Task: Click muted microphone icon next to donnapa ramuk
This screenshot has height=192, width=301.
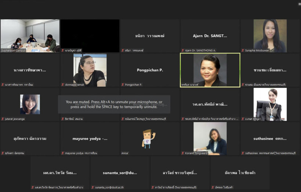Action: (x=63, y=85)
